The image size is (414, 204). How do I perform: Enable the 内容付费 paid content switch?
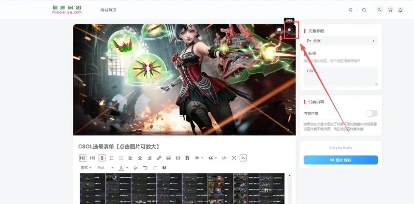pos(372,113)
